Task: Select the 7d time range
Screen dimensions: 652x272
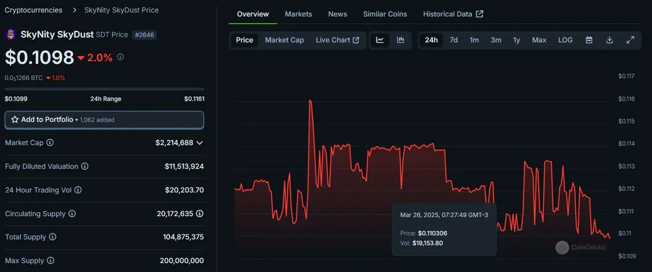Action: click(x=454, y=40)
